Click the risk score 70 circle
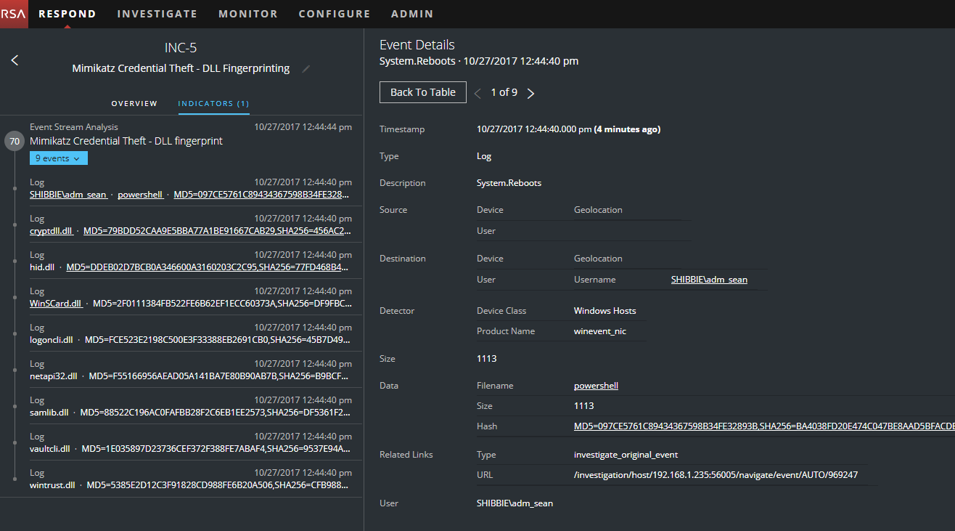The width and height of the screenshot is (955, 531). coord(15,141)
